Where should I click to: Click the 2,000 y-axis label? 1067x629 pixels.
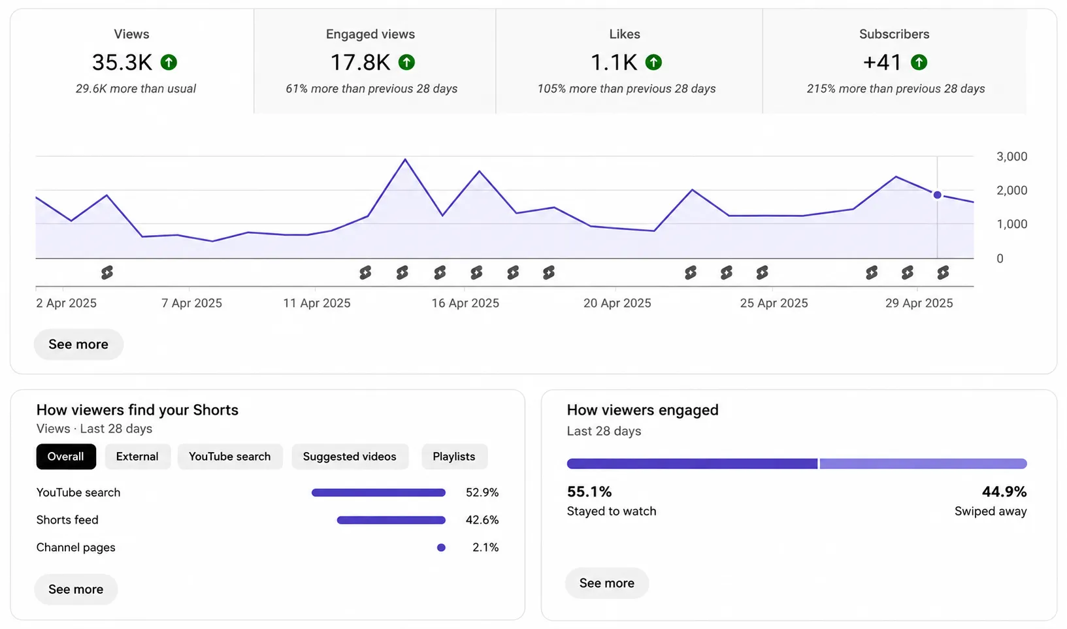click(x=1012, y=191)
